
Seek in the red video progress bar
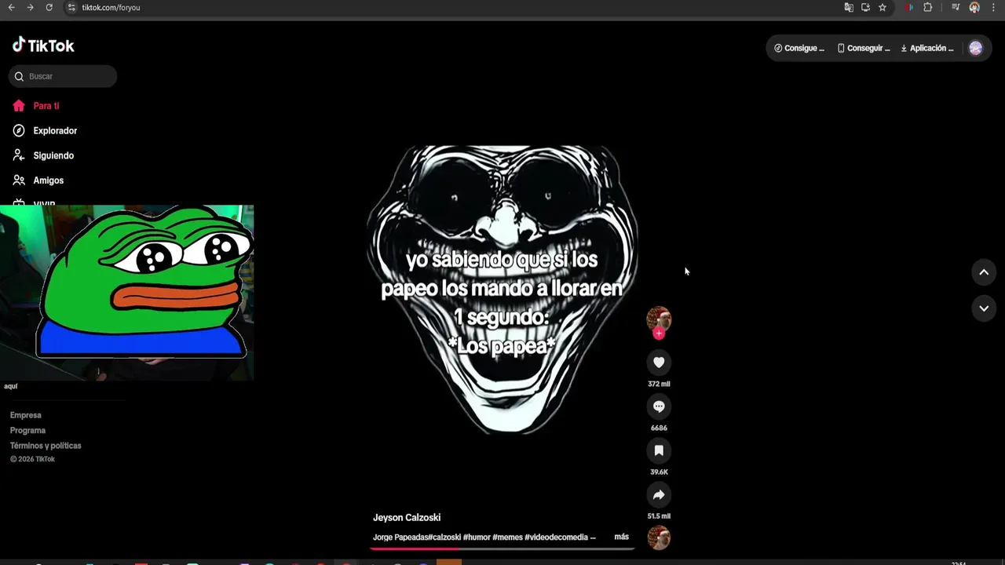pos(502,549)
